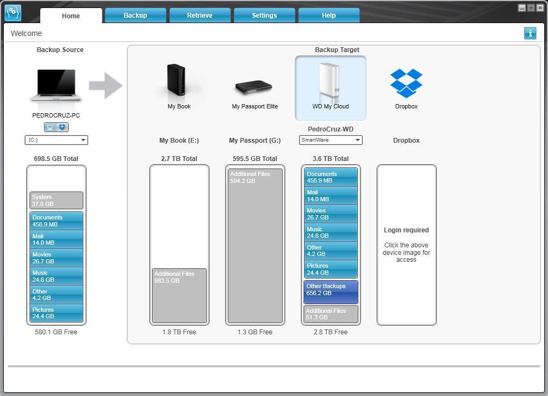The width and height of the screenshot is (548, 396).
Task: Click the My Book Additional Files gauge
Action: (x=179, y=296)
